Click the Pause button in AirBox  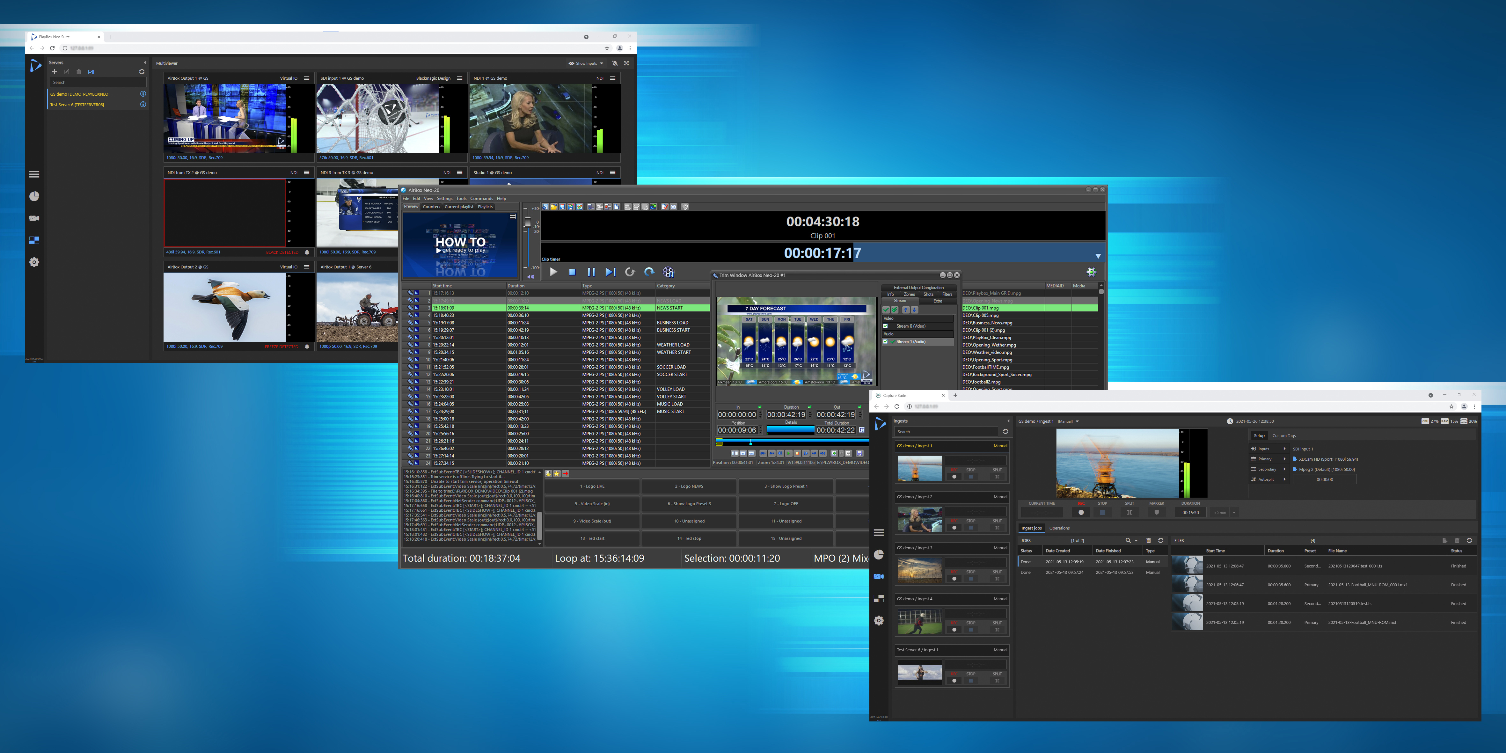coord(591,272)
